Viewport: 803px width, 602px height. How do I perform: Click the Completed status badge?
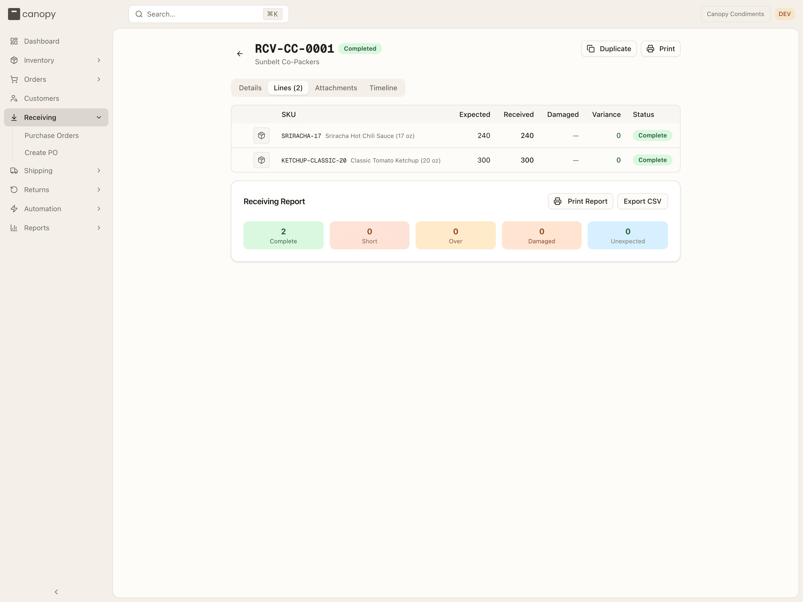360,49
